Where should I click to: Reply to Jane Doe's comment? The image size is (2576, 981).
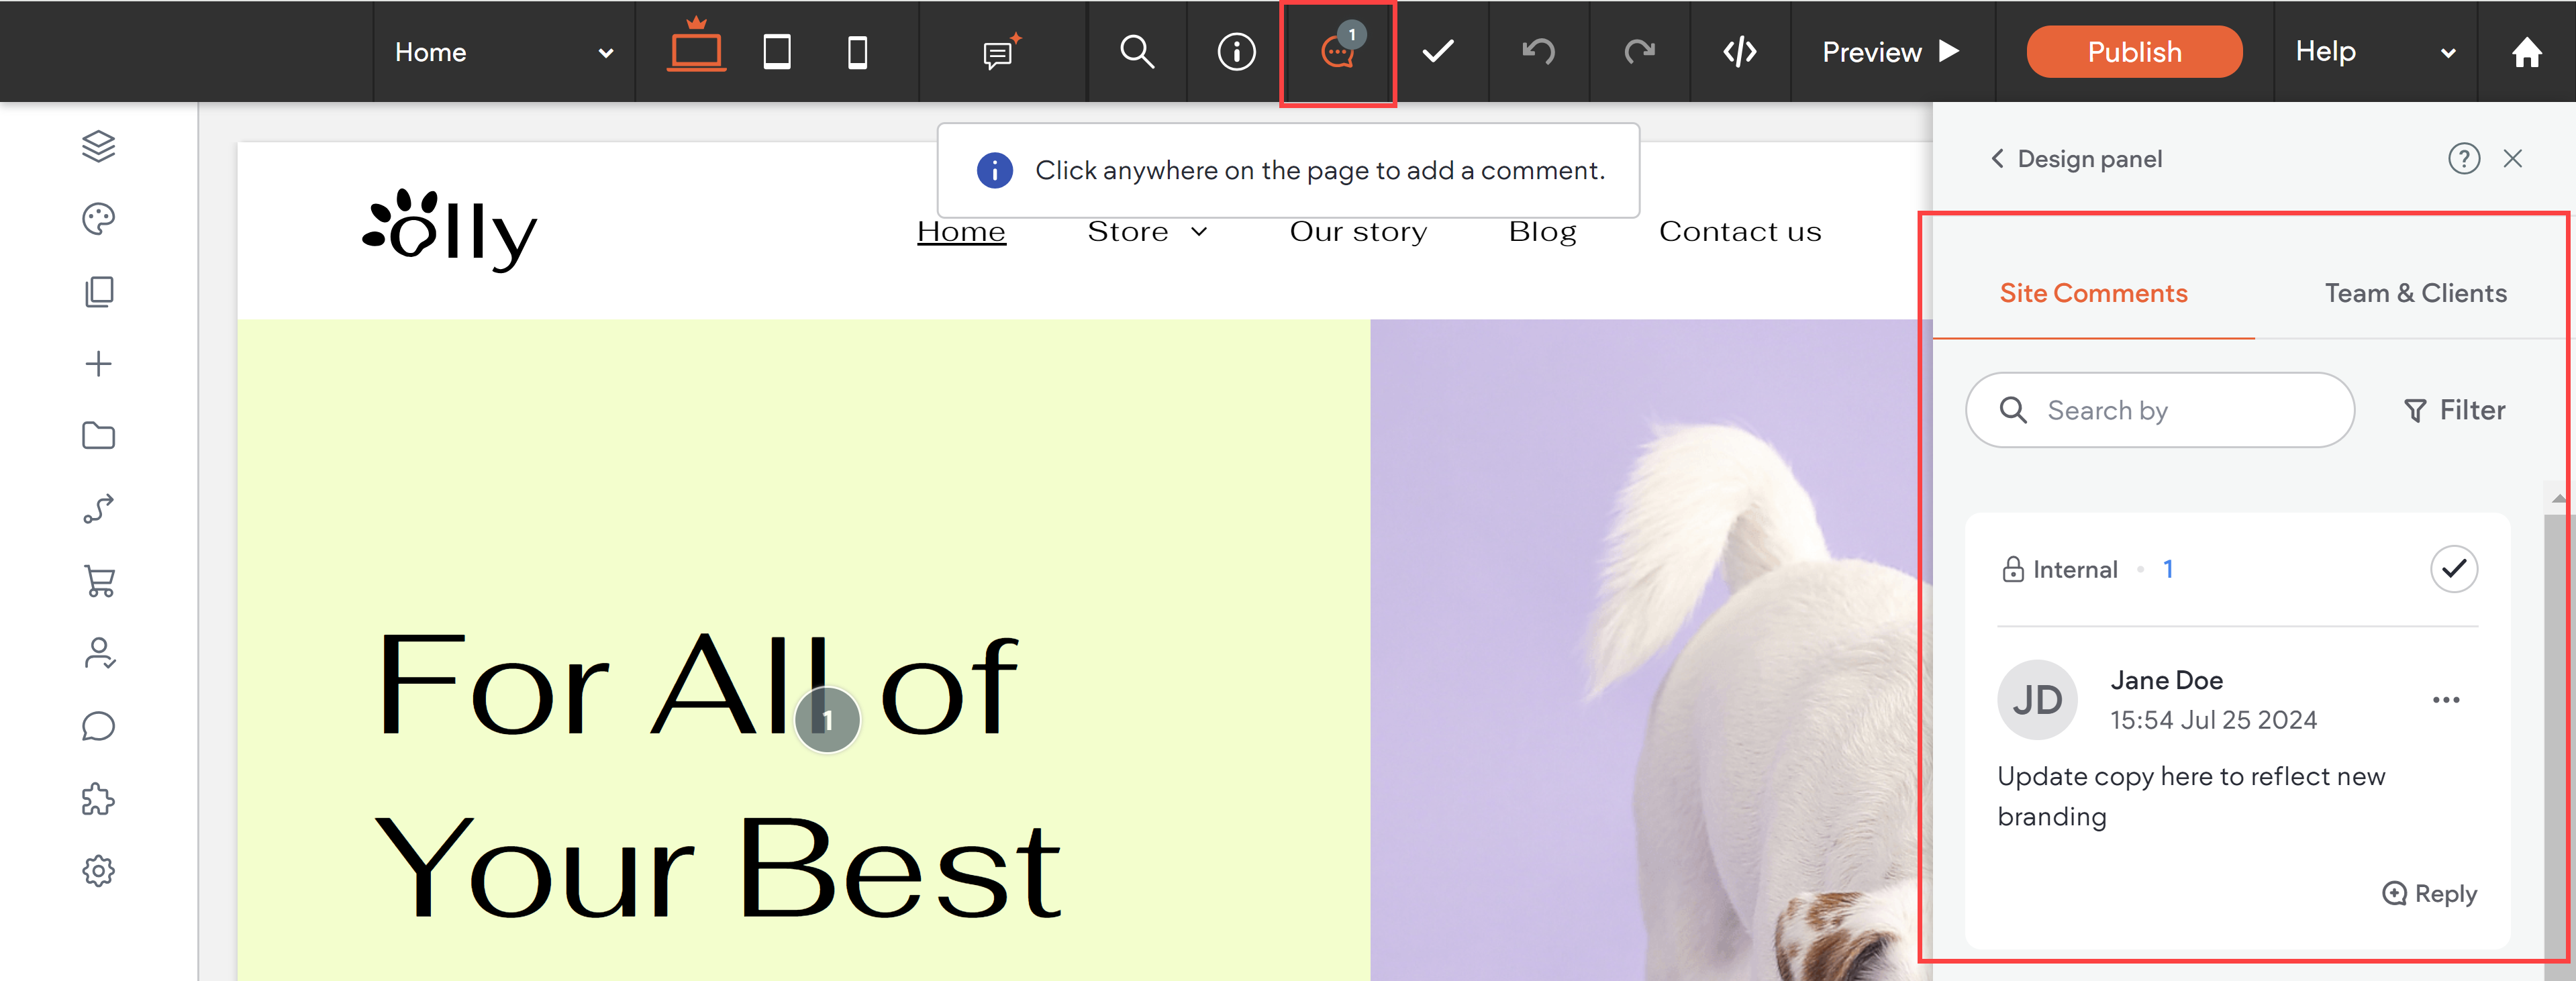pos(2429,894)
